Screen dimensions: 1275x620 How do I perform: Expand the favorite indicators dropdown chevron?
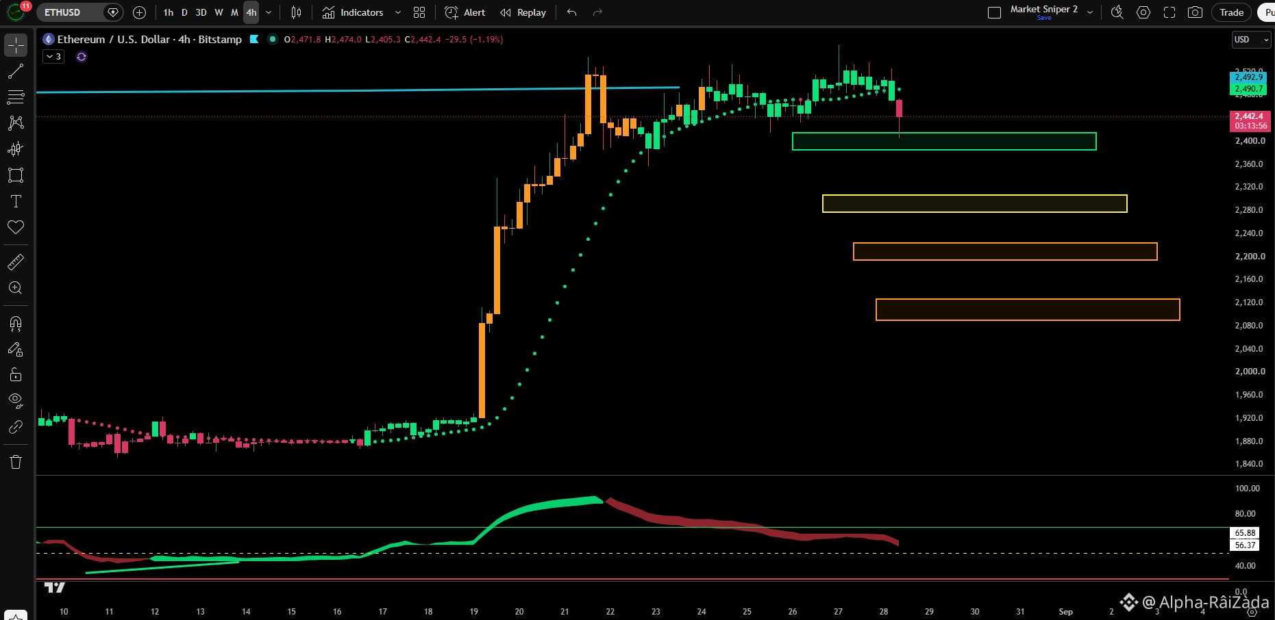coord(398,12)
